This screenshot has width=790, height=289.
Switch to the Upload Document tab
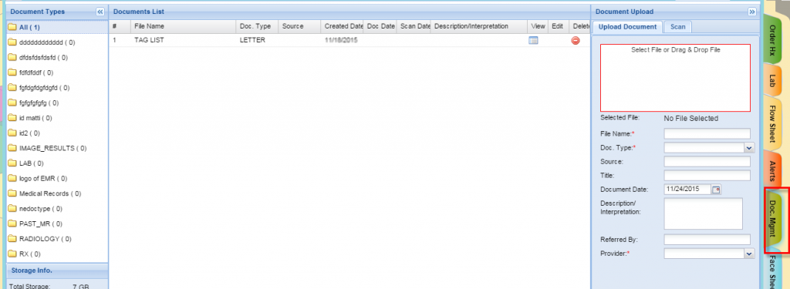[627, 27]
